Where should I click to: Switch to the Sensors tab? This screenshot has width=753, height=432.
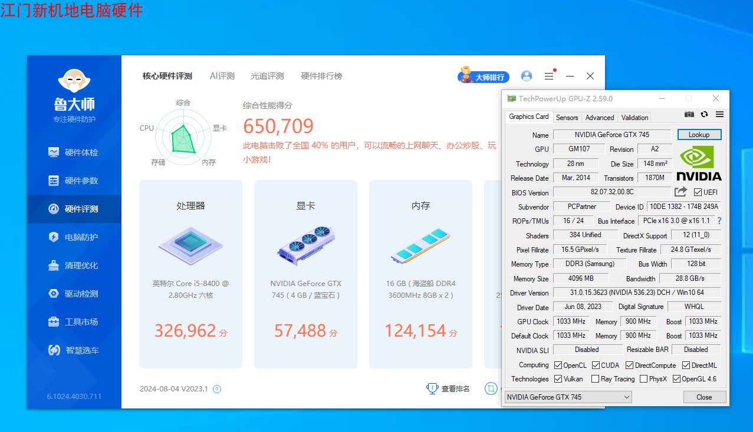[567, 118]
